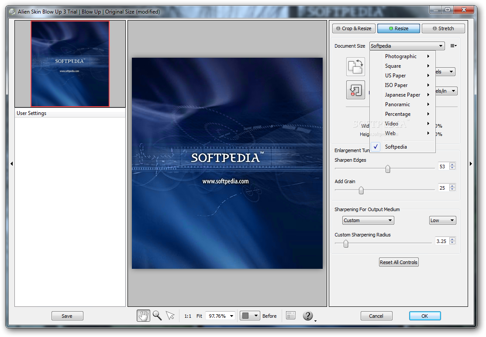Select the Softpedia thumbnail in navigator
Viewport: 486px width, 337px height.
(x=70, y=64)
